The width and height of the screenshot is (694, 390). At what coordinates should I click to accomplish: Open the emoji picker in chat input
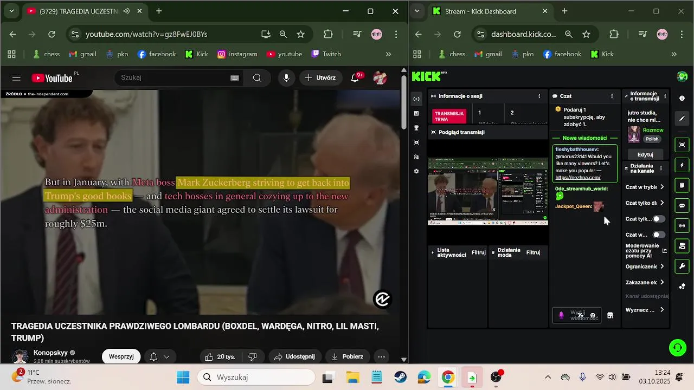[x=593, y=315]
